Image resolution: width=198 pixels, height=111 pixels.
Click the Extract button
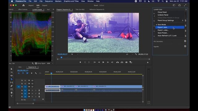122,62
